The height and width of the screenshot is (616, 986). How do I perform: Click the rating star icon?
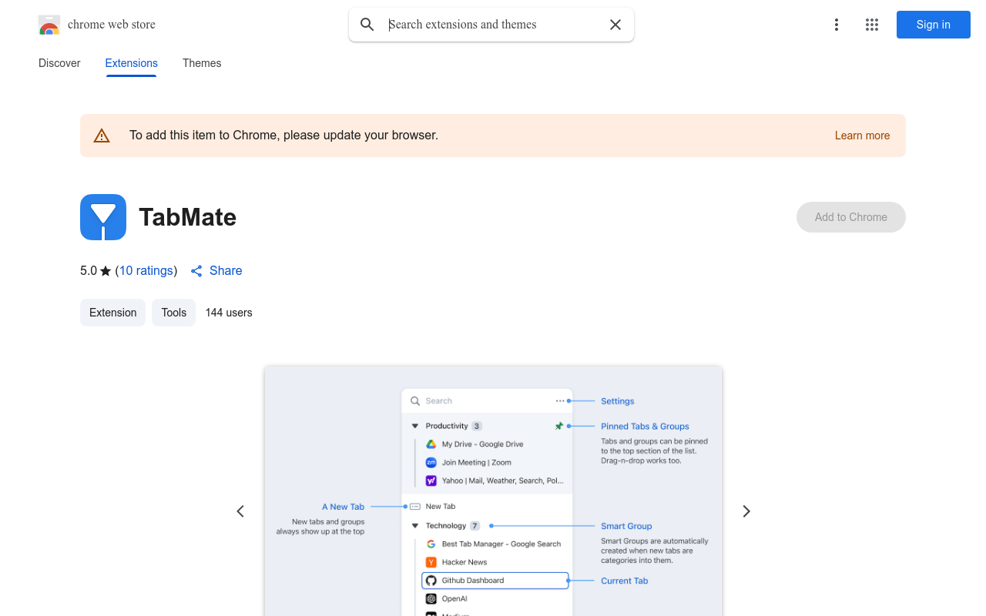click(x=106, y=271)
